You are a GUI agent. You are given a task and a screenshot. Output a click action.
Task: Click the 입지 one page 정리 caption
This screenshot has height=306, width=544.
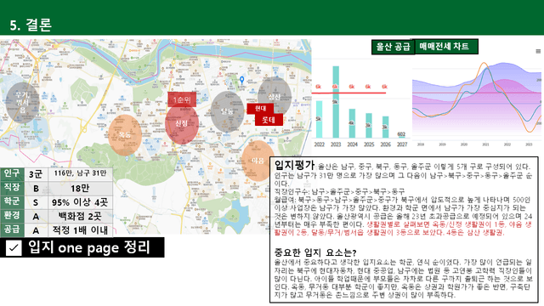click(88, 247)
